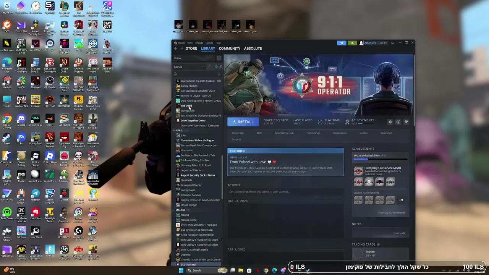
Task: Select Airport Security Sucks! Demo in library
Action: click(198, 175)
